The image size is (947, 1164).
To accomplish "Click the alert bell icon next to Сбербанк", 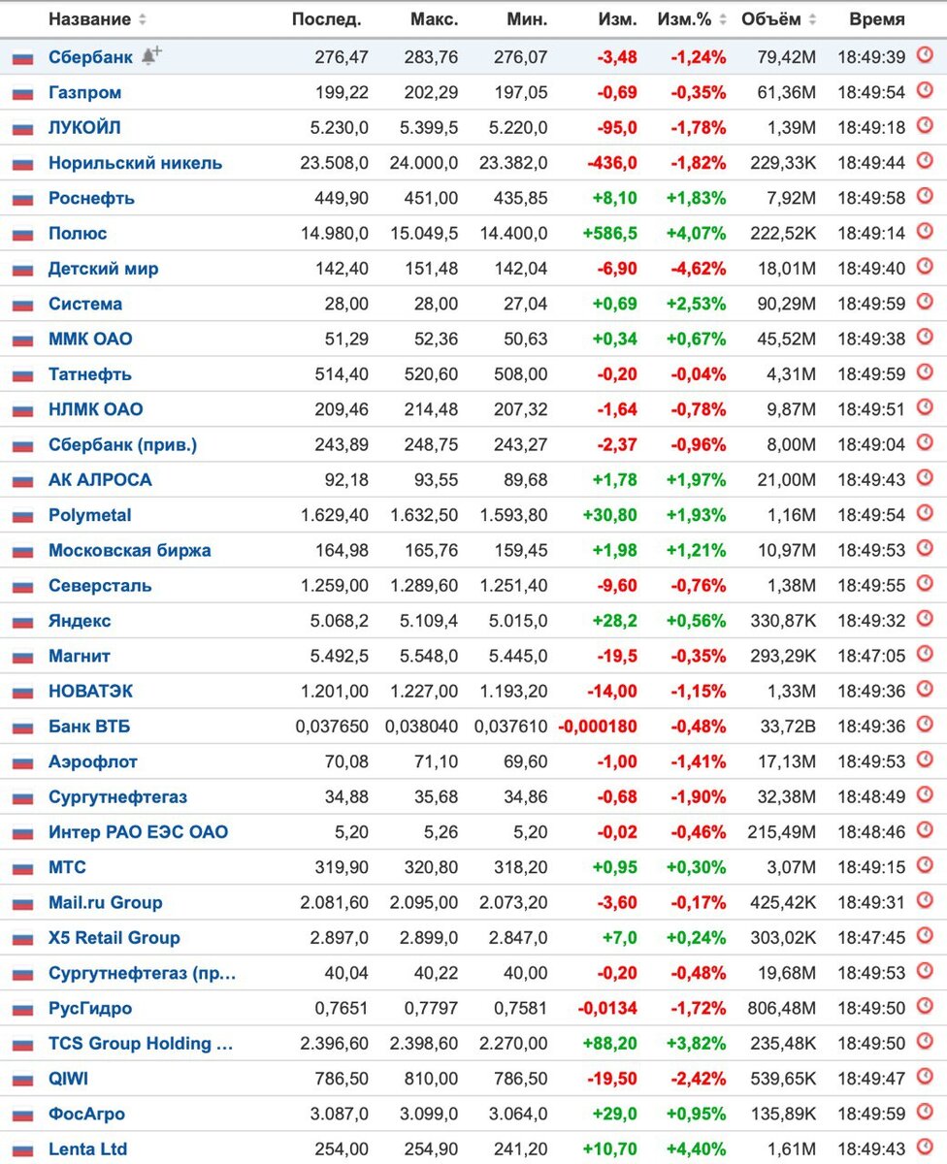I will [x=150, y=56].
